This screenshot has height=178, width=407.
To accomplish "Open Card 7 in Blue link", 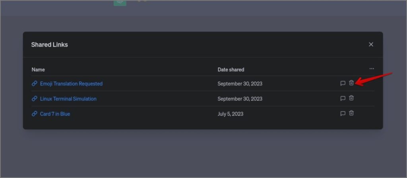I will (55, 114).
